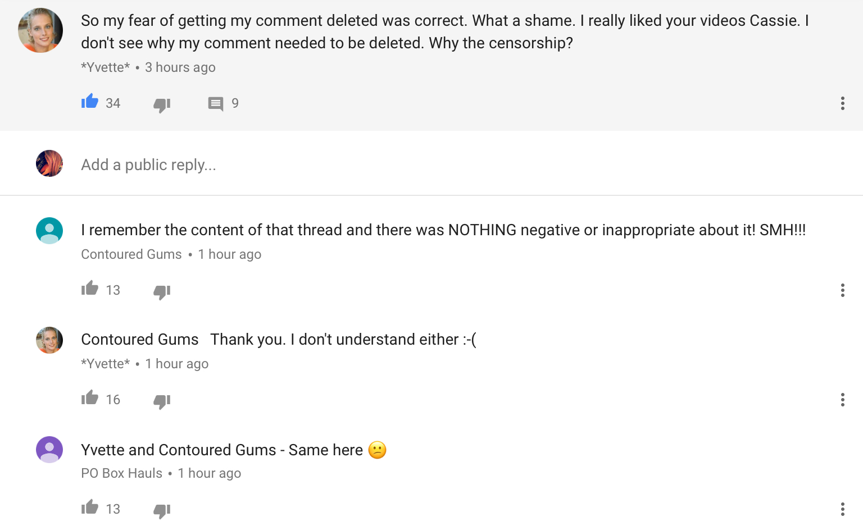This screenshot has width=863, height=526.
Task: Open PO Box Hauls channel from author name
Action: pyautogui.click(x=121, y=473)
